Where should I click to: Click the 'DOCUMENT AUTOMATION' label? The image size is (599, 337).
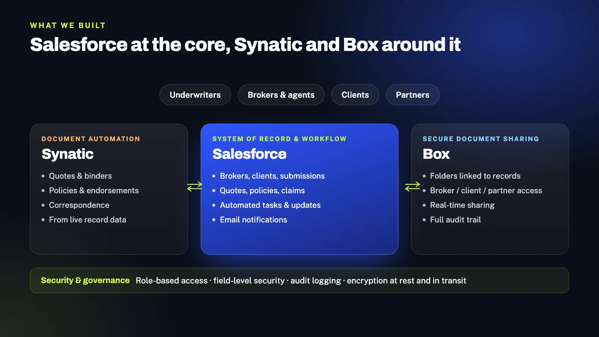(91, 139)
